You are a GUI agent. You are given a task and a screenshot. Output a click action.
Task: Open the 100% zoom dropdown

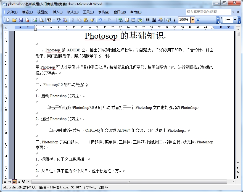point(192,20)
